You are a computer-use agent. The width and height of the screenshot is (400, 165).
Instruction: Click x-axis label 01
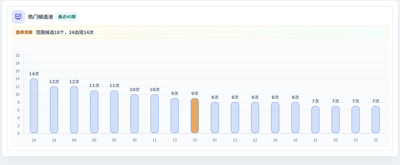click(215, 140)
